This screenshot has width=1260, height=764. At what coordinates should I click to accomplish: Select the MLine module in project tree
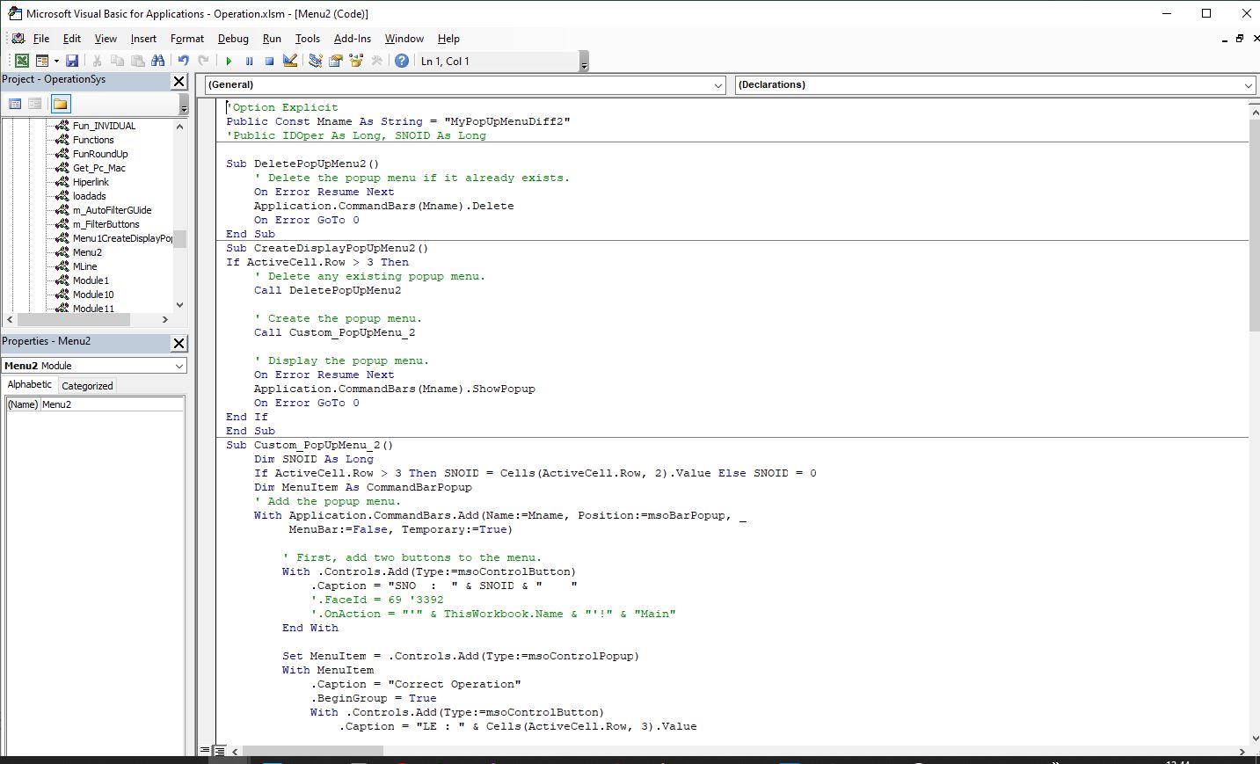[85, 266]
